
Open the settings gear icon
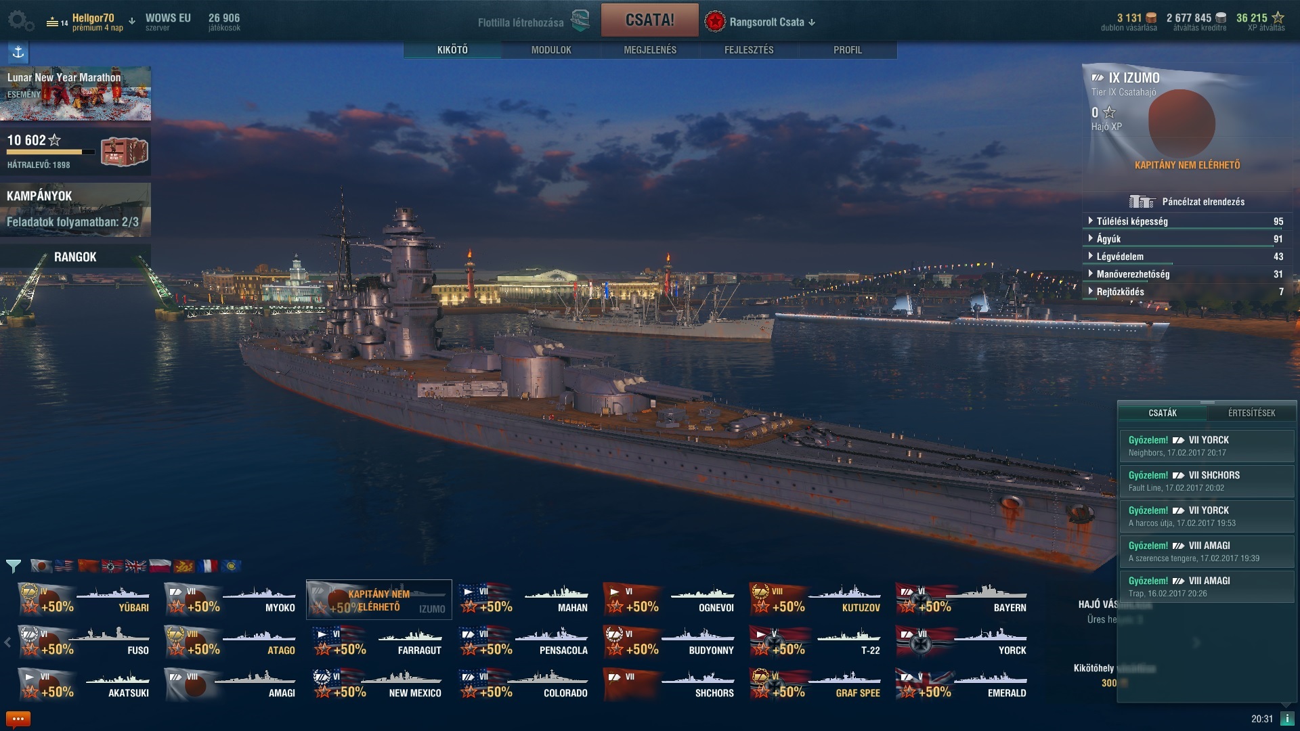(x=20, y=21)
